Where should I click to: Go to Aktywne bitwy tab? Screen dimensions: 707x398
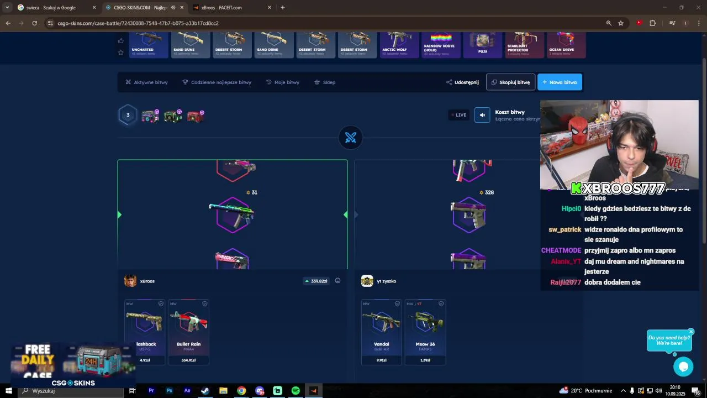point(146,82)
